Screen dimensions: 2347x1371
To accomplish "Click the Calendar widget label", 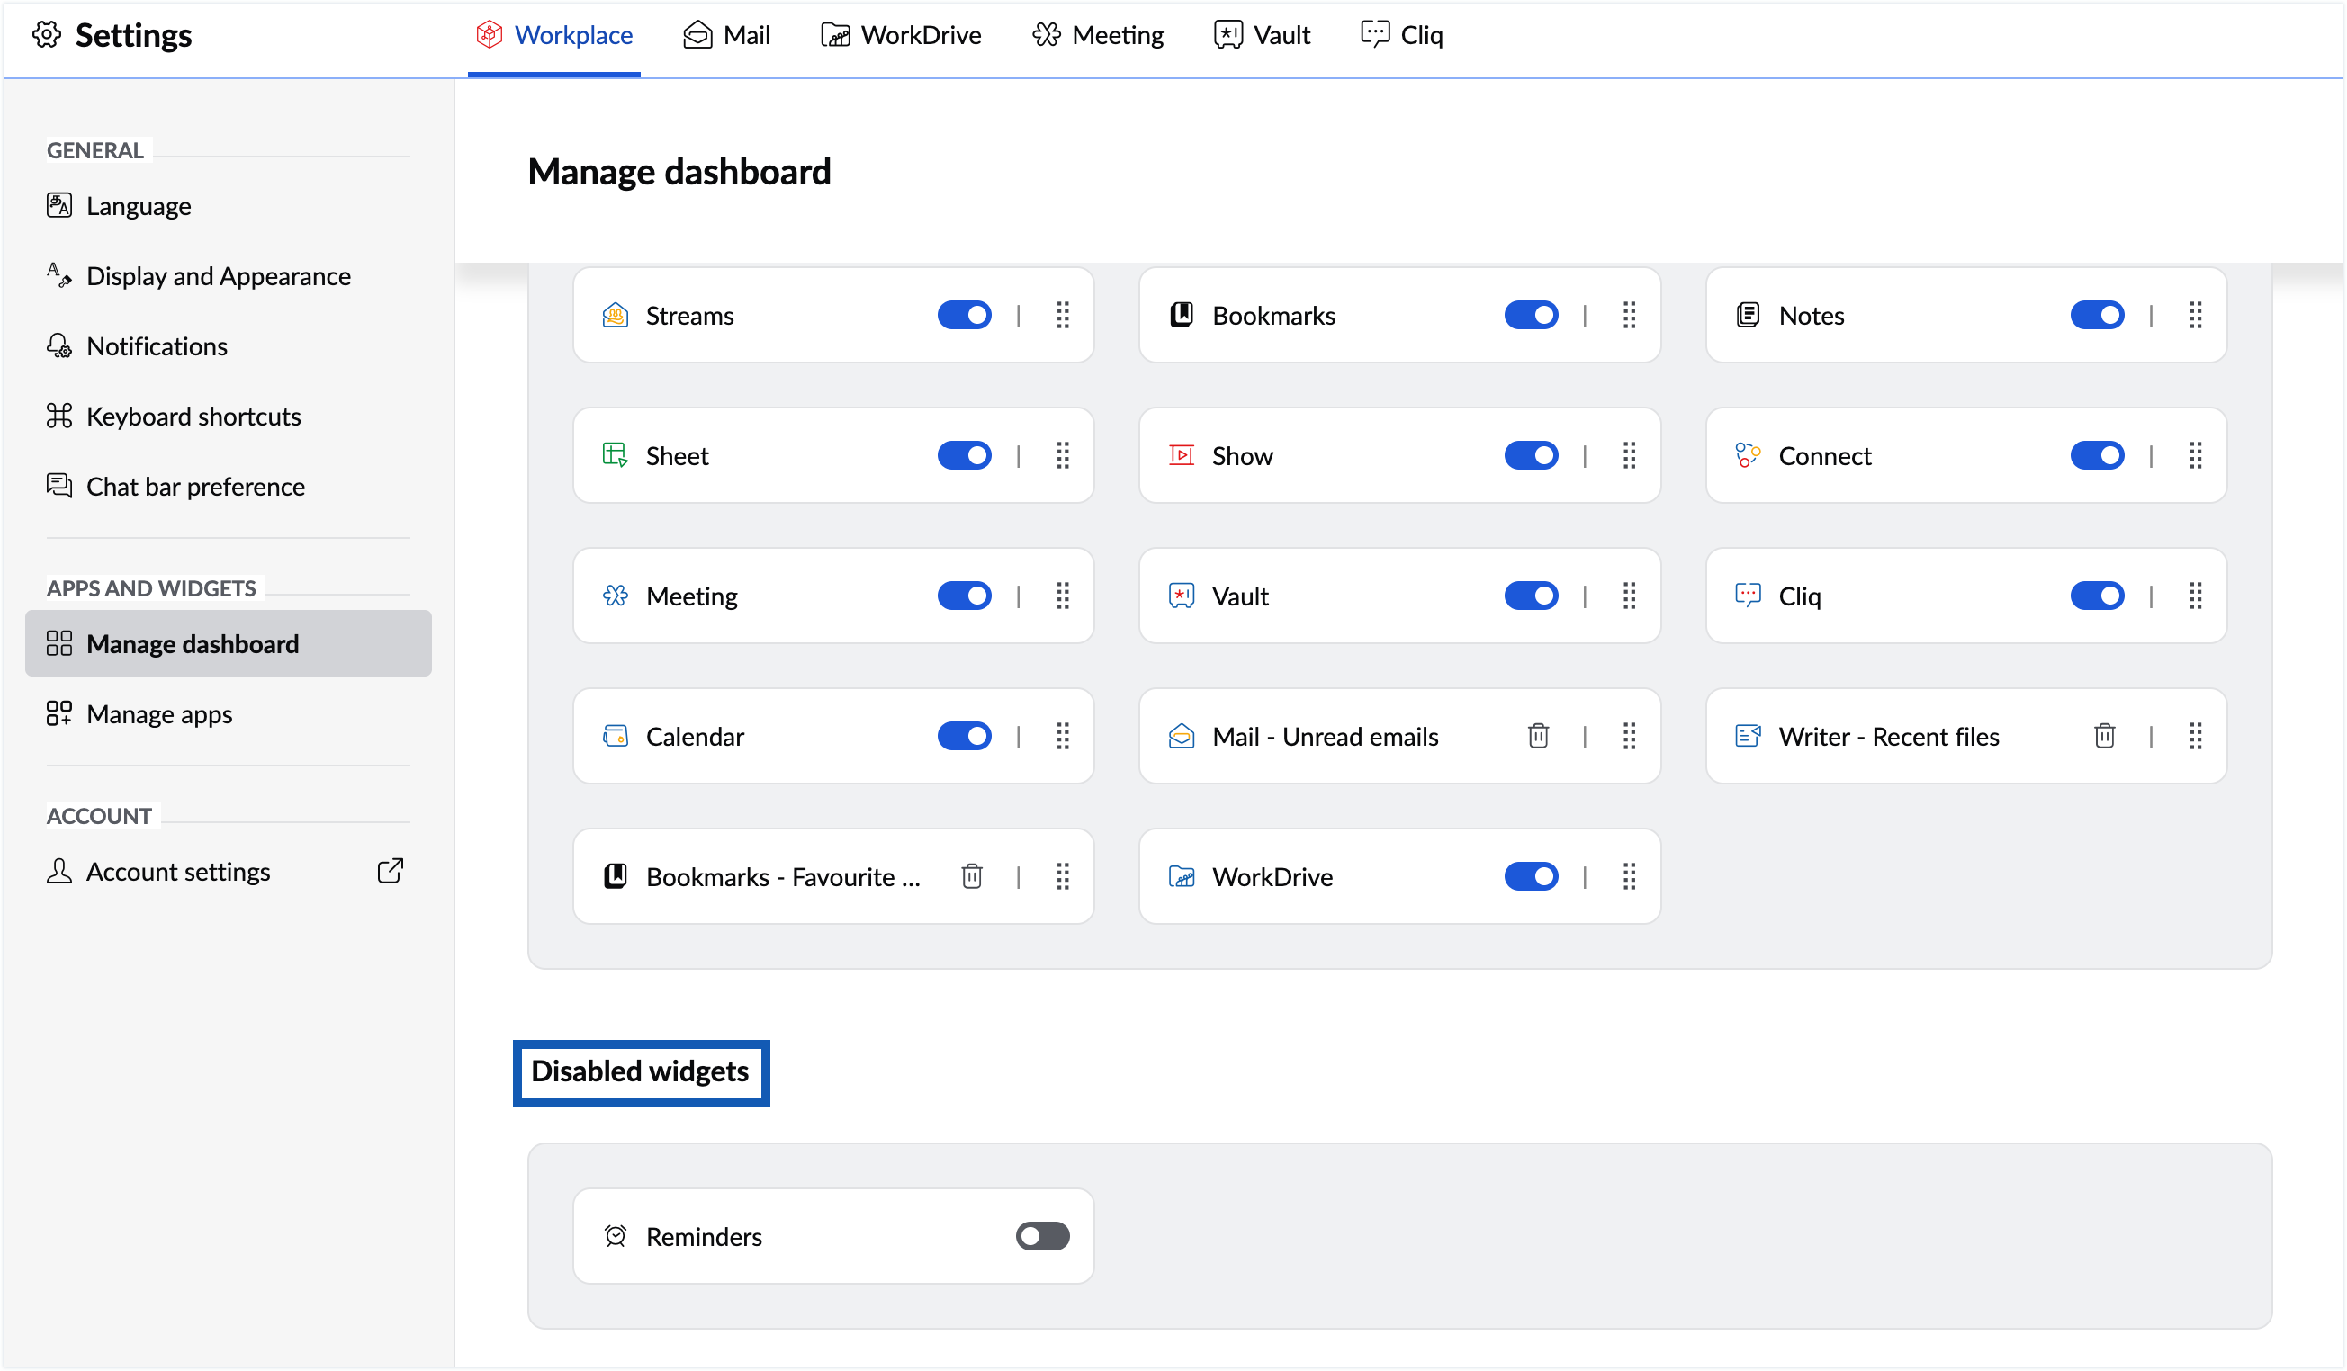I will [x=695, y=737].
